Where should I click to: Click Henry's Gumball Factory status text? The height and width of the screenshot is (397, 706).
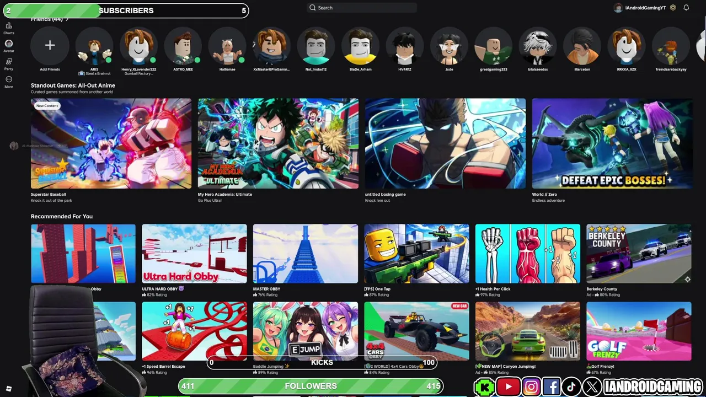(138, 73)
